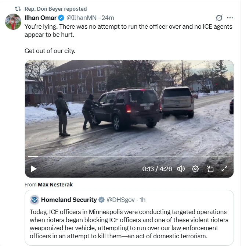Open Ilhan Omar's profile picture
The image size is (242, 246).
pyautogui.click(x=13, y=22)
